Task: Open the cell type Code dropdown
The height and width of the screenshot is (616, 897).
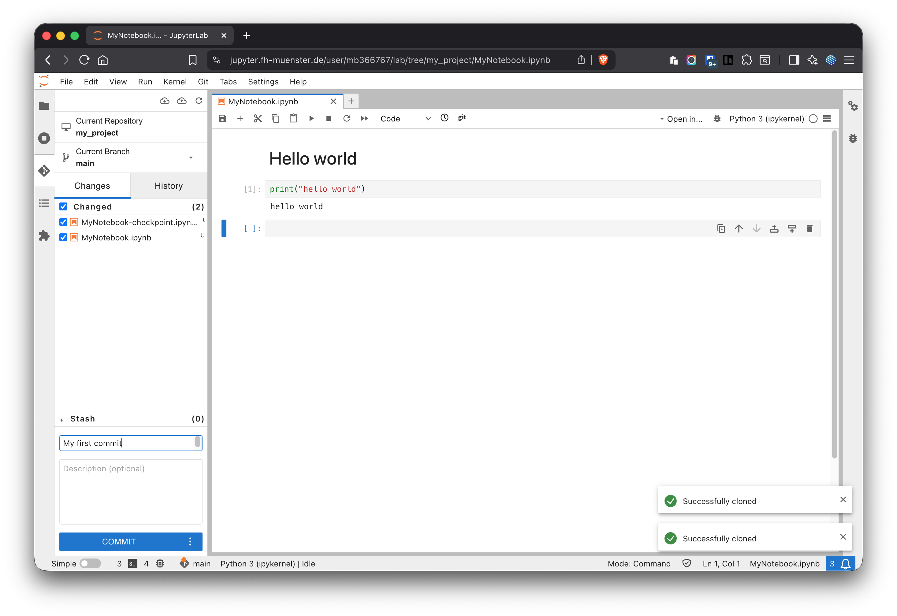Action: tap(405, 118)
